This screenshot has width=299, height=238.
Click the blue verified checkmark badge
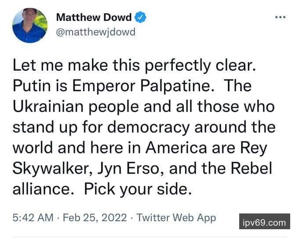(140, 18)
